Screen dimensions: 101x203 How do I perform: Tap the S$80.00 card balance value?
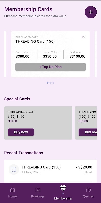22,56
